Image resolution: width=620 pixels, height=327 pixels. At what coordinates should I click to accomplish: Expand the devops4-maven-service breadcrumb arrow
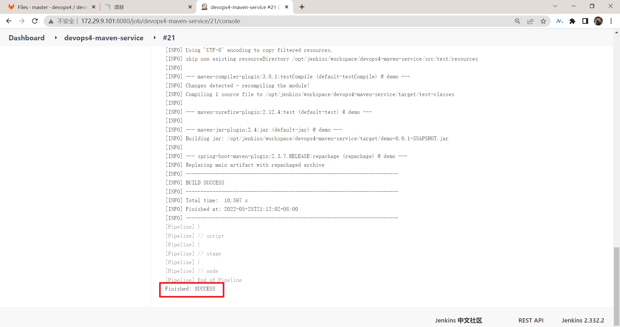155,38
